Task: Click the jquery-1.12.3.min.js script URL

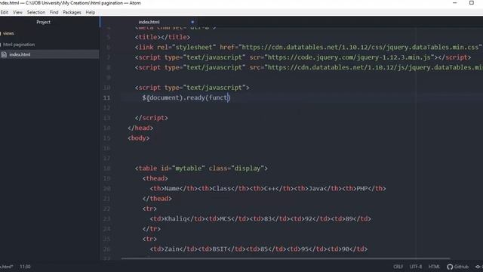Action: pos(349,57)
